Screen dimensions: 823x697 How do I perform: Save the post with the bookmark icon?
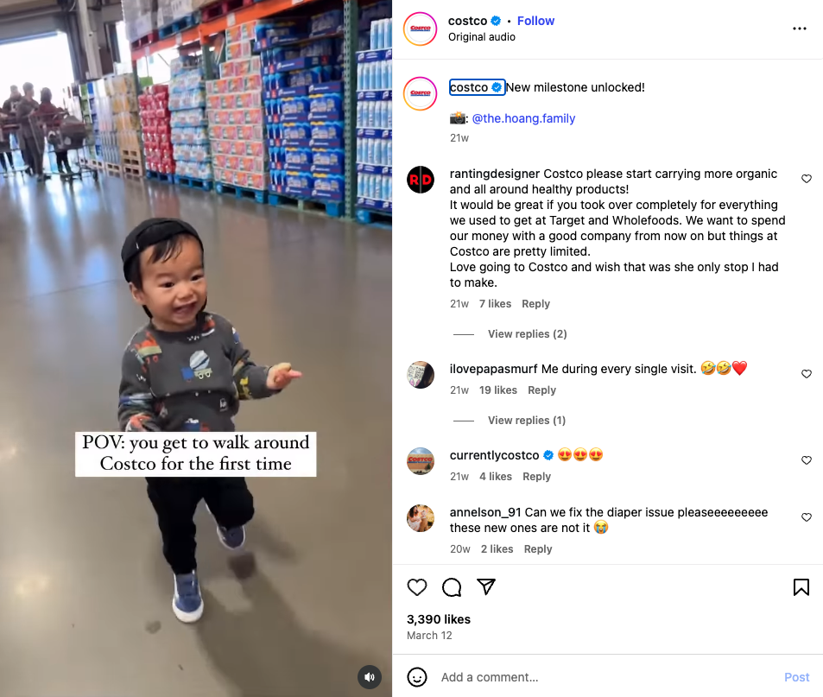tap(801, 587)
